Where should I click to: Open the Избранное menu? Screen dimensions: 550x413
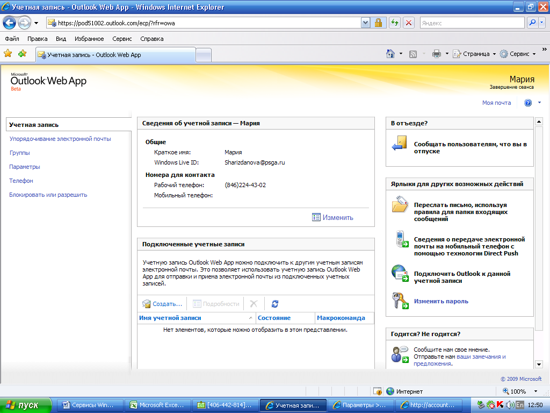pos(89,39)
